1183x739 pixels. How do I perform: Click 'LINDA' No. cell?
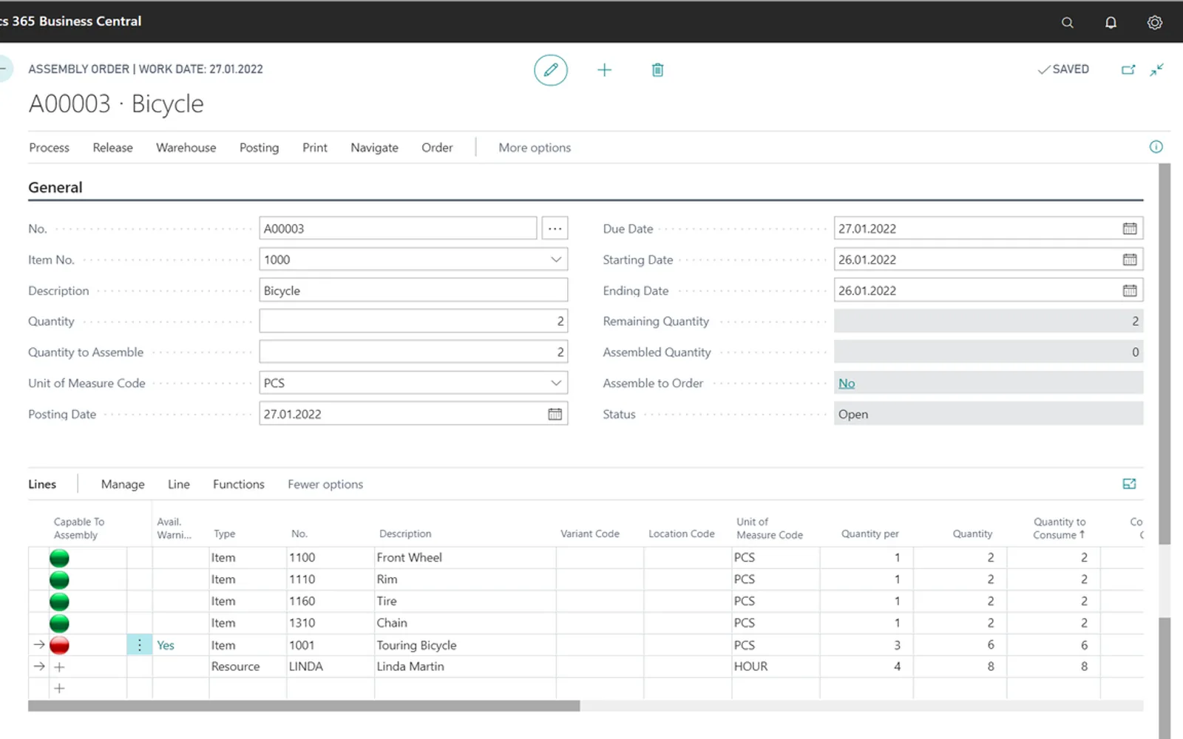(x=331, y=667)
